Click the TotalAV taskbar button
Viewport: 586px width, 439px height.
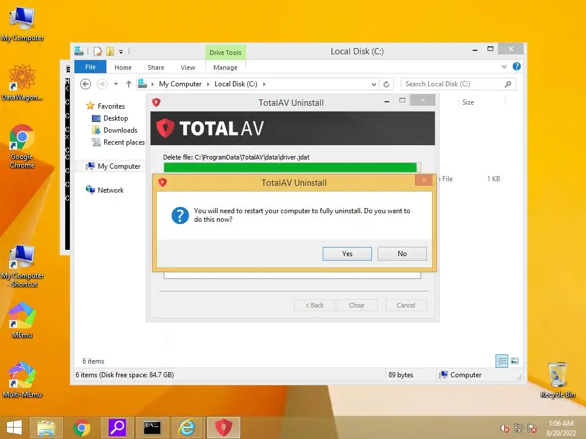tap(224, 428)
